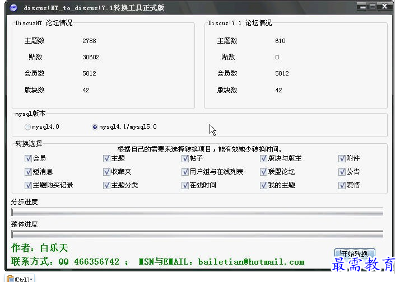Click the 作者：白乐天 label
Screen dimensions: 400x282
pyautogui.click(x=40, y=248)
